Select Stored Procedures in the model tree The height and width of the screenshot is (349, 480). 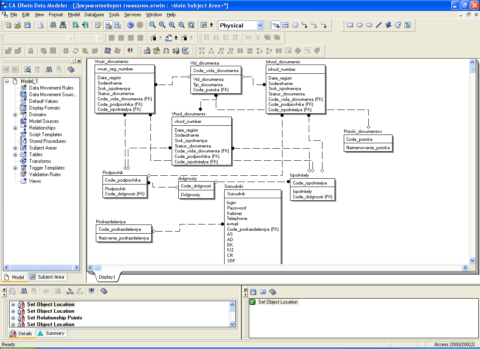47,141
